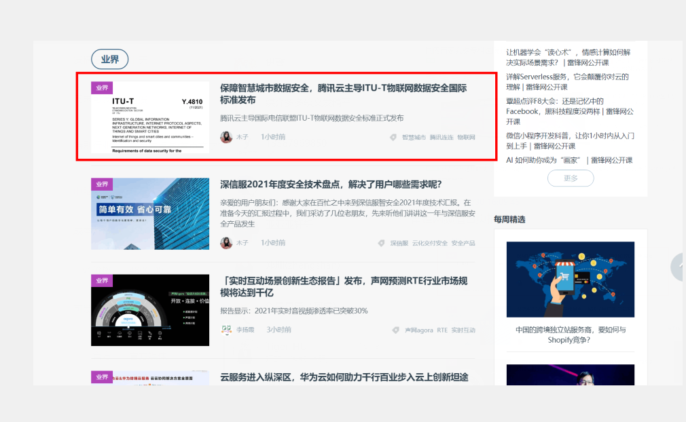
Task: Click 1小时前 timestamp on 深信服 article
Action: point(273,243)
